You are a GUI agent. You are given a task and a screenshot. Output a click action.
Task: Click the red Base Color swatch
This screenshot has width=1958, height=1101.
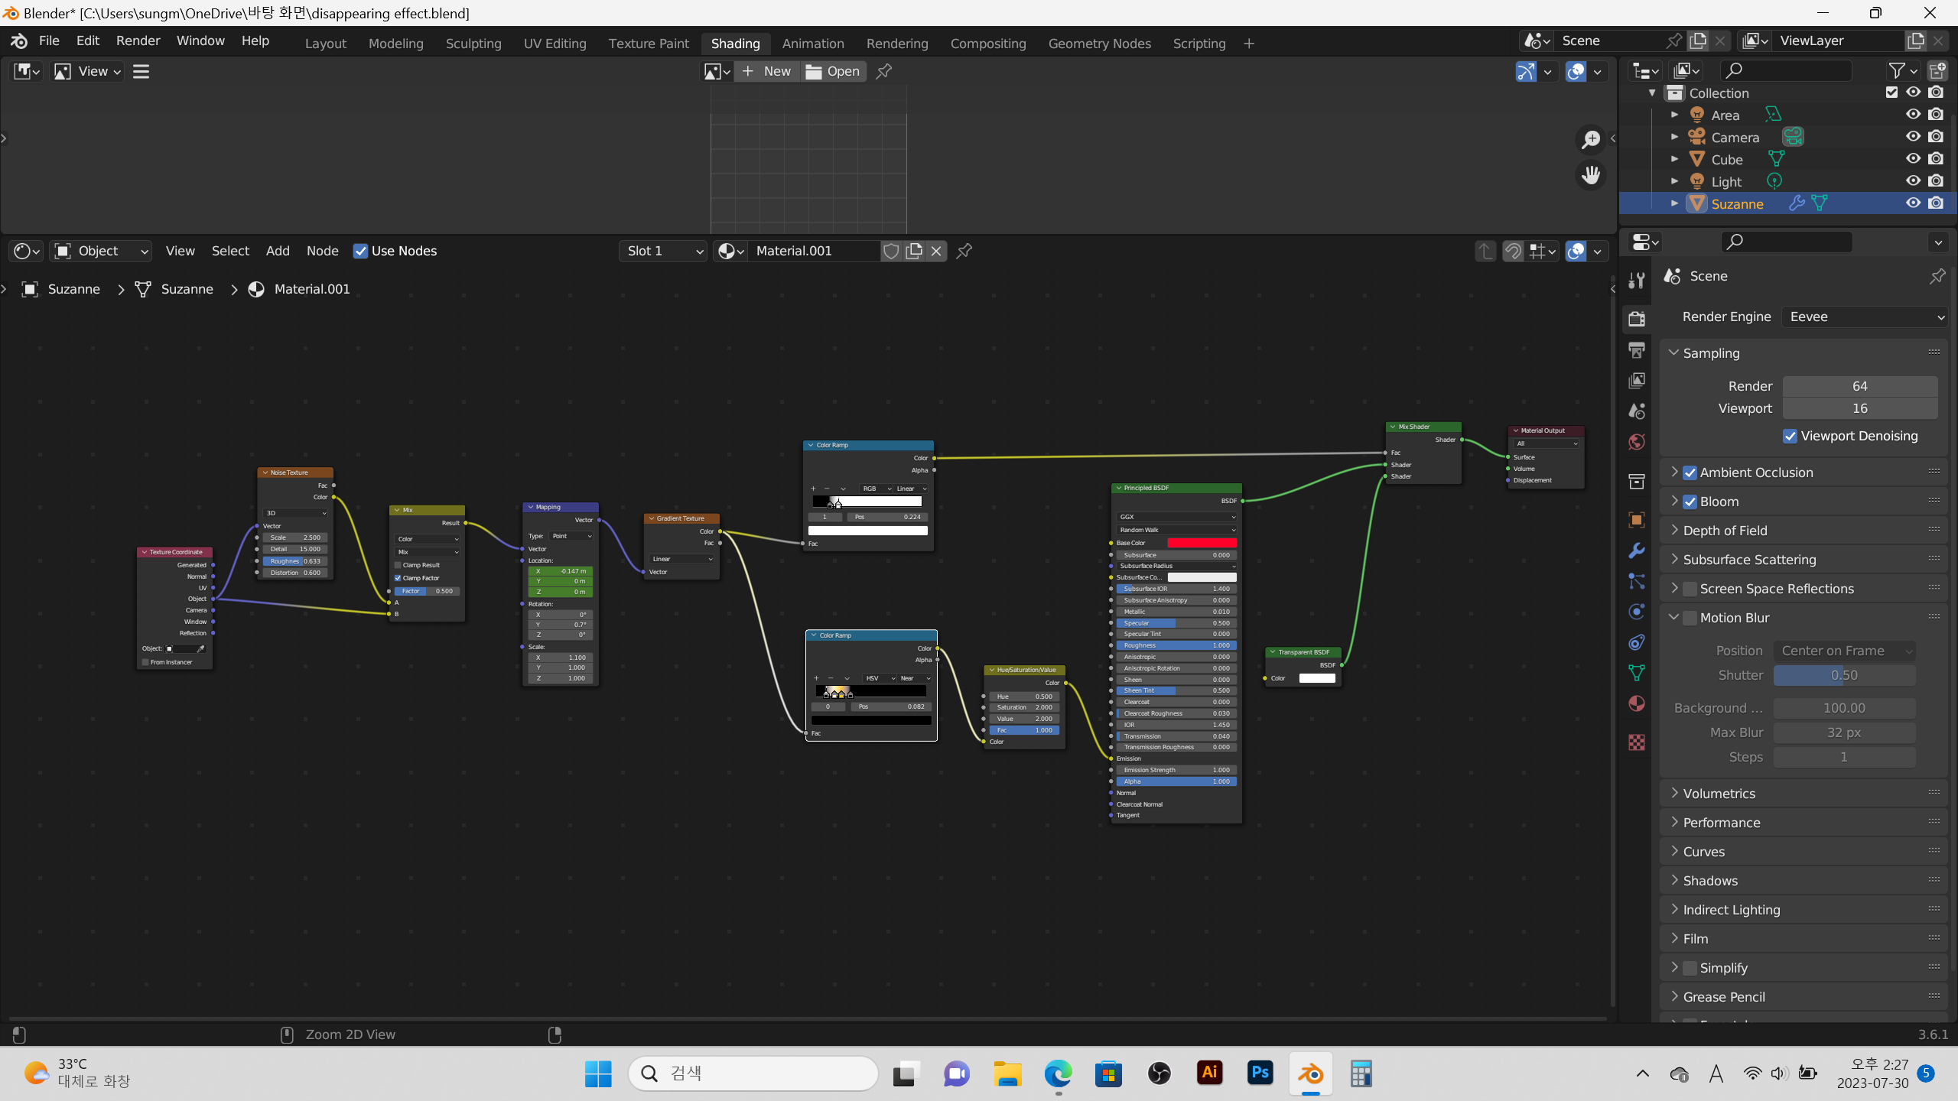(1202, 543)
